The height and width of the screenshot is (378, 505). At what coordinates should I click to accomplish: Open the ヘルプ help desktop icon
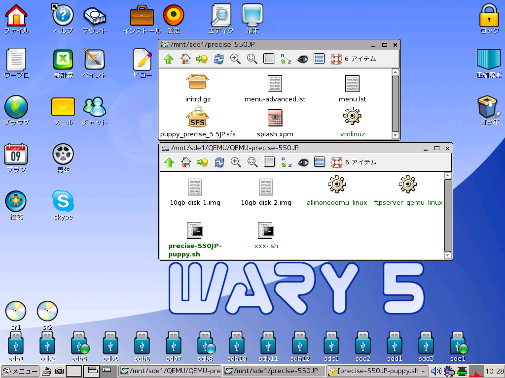(63, 19)
